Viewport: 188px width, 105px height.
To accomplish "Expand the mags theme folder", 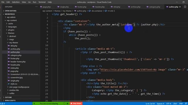I will point(11,40).
